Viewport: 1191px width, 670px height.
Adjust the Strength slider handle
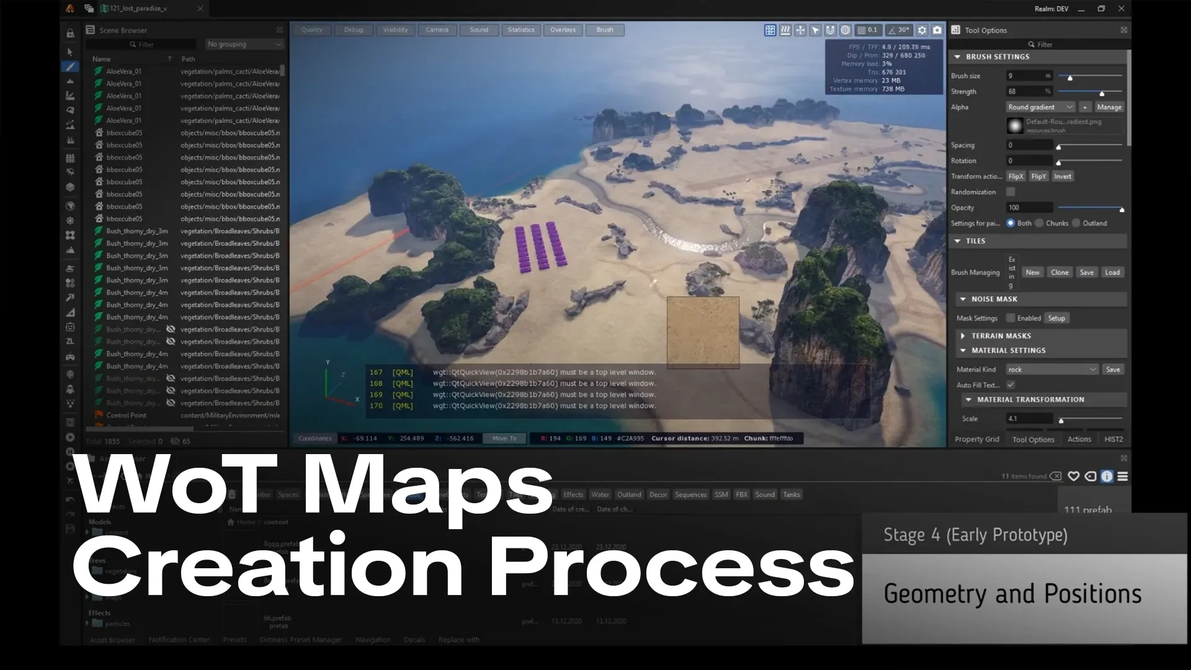coord(1102,94)
